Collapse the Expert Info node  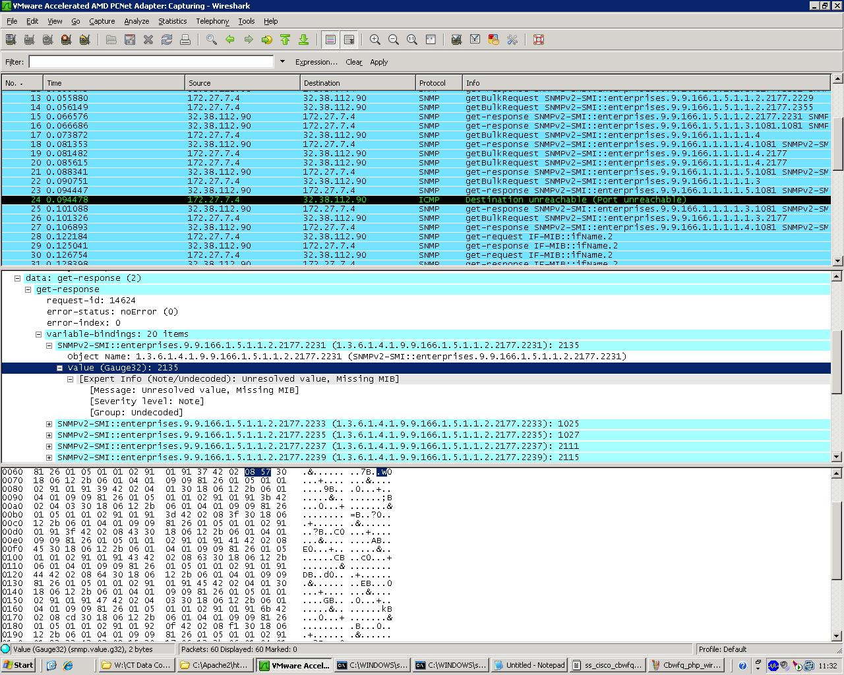(x=71, y=379)
